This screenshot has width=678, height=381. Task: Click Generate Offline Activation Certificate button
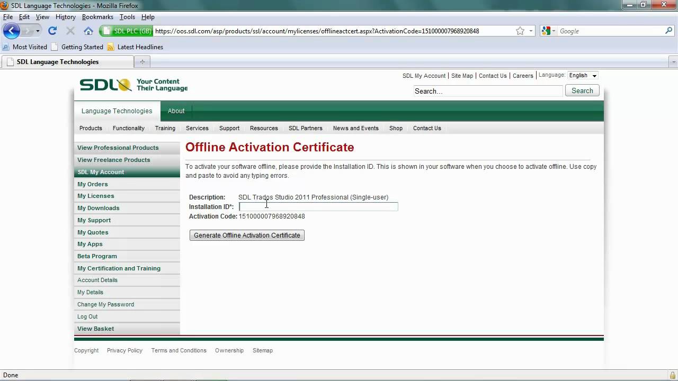pyautogui.click(x=247, y=235)
